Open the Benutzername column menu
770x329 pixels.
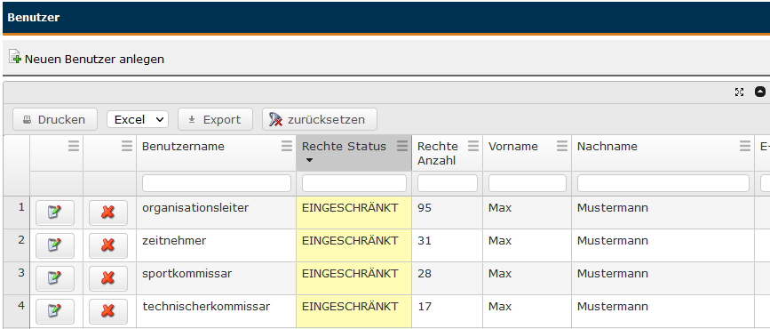pos(287,147)
